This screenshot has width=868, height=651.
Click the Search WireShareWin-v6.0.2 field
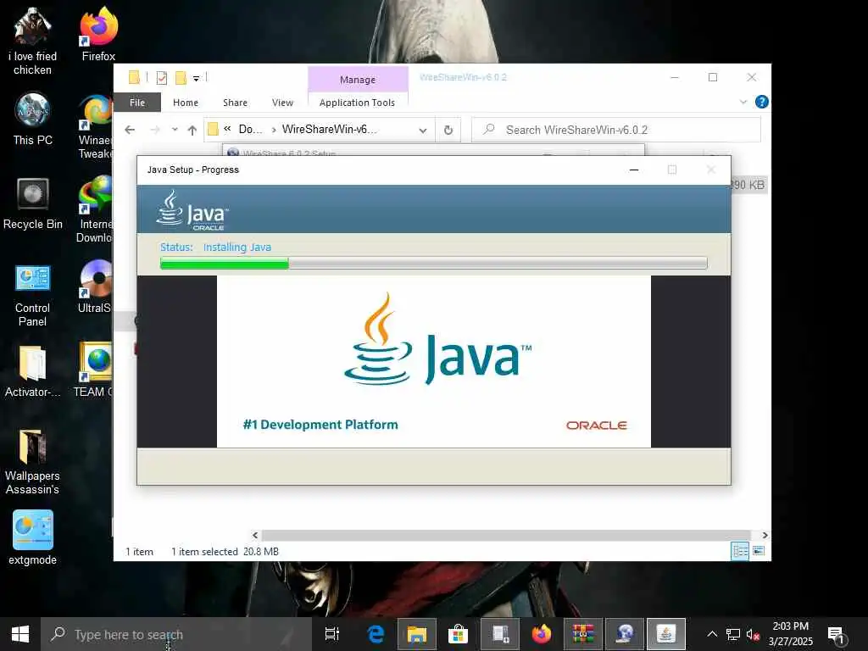pos(616,130)
